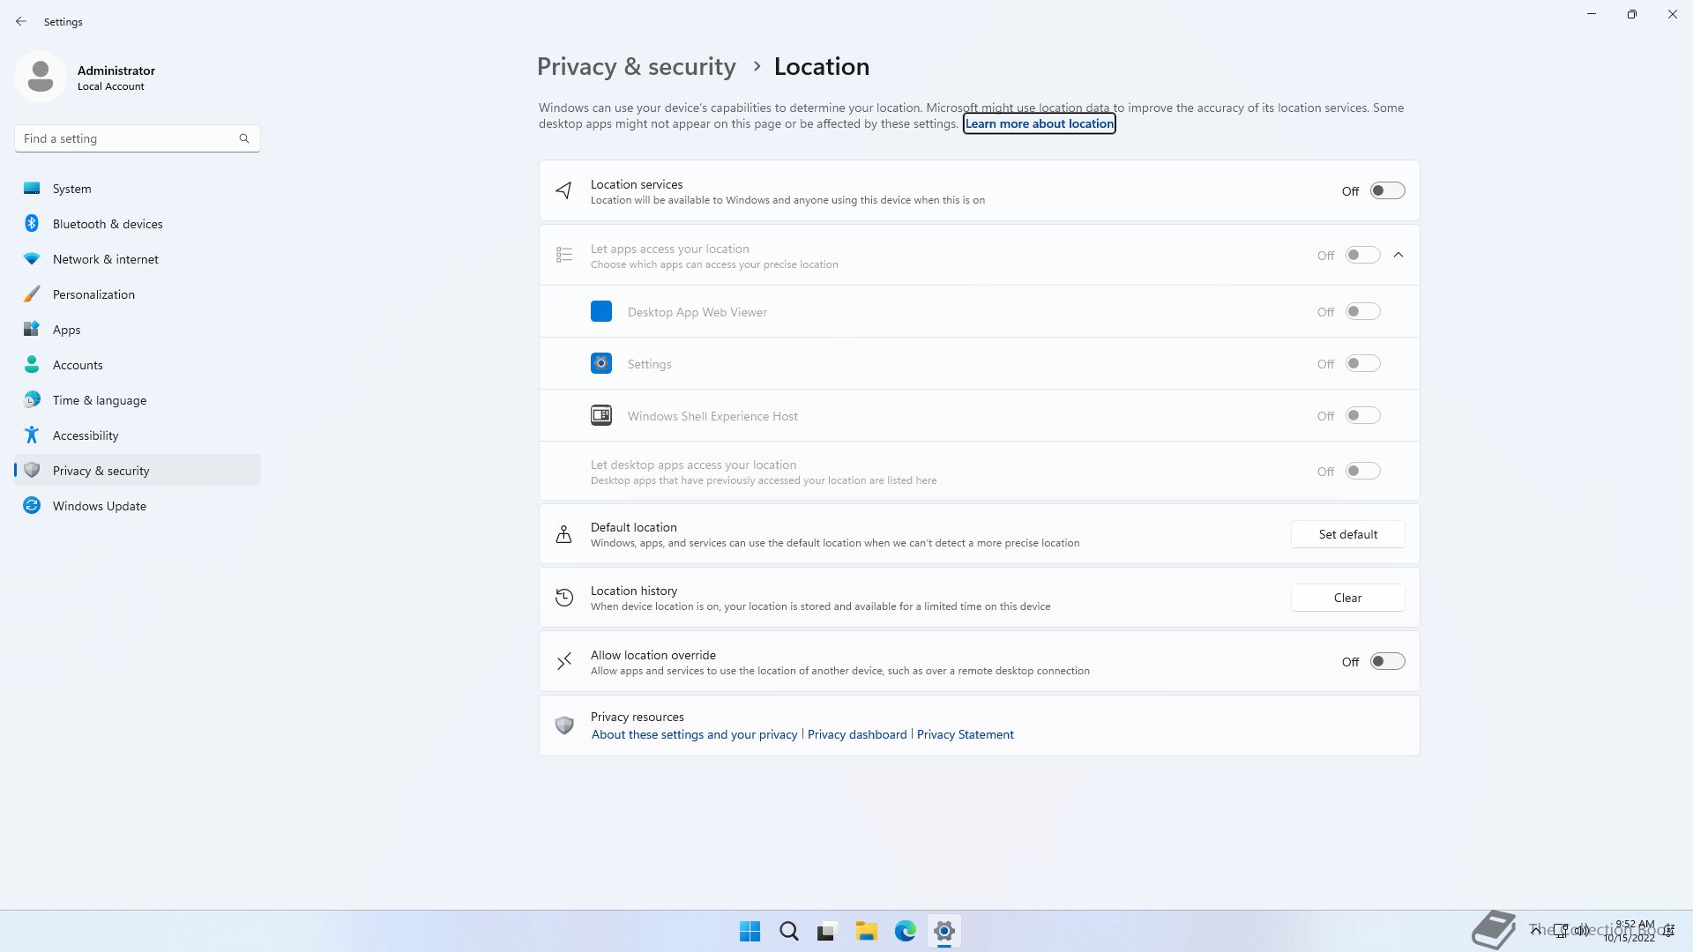Toggle Let desktop apps access your location
Image resolution: width=1693 pixels, height=952 pixels.
1362,472
